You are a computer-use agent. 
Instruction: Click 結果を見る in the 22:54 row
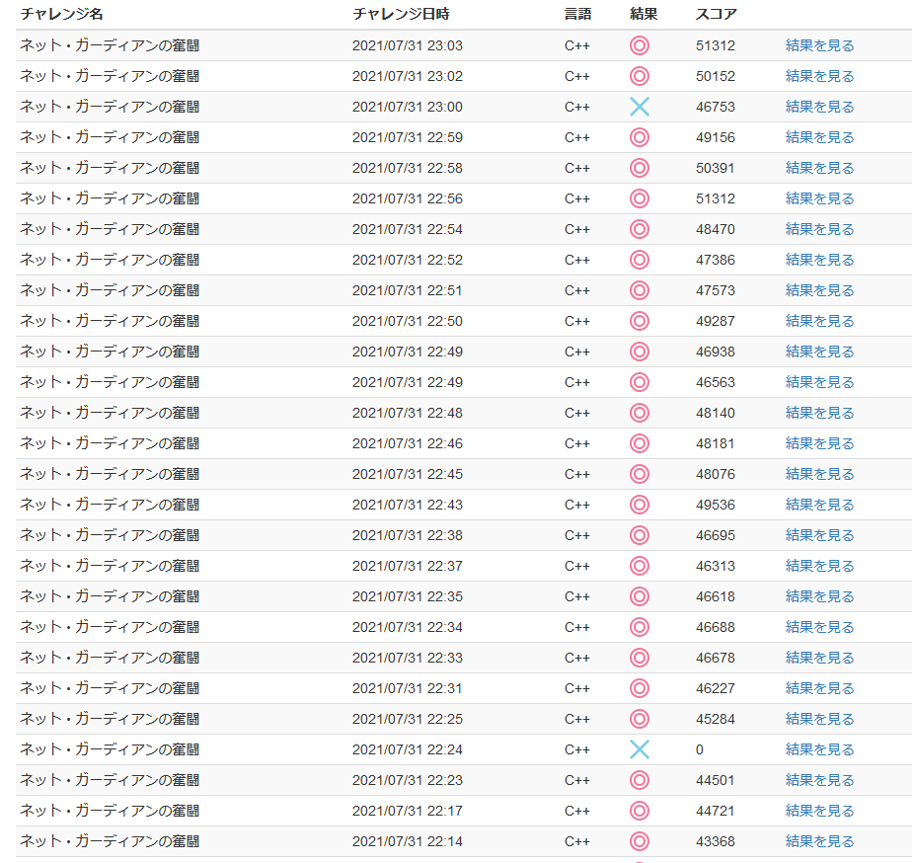coord(819,229)
